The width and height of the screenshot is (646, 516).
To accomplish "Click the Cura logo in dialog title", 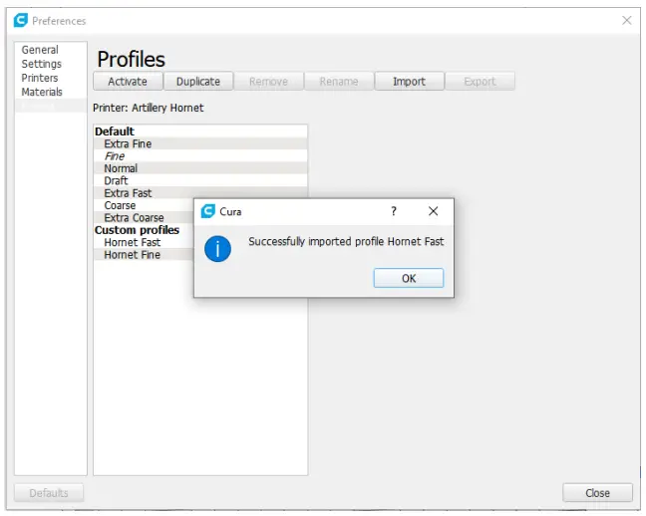I will pyautogui.click(x=207, y=211).
